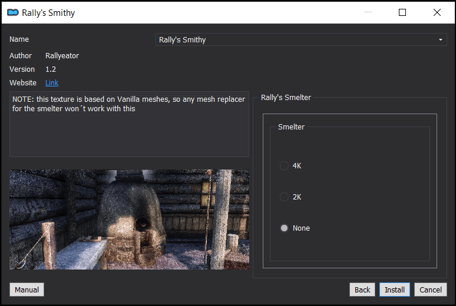The image size is (456, 306).
Task: Open the Name dropdown arrow
Action: (x=440, y=39)
